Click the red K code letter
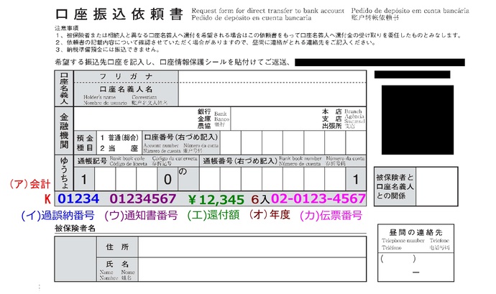Image resolution: width=496 pixels, height=294 pixels. [47, 199]
